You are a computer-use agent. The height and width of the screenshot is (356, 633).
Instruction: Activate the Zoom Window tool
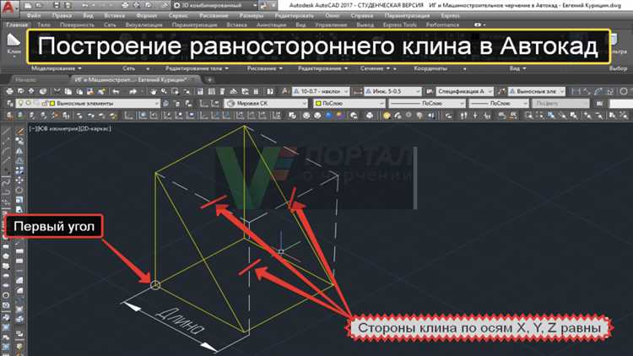coord(176,92)
